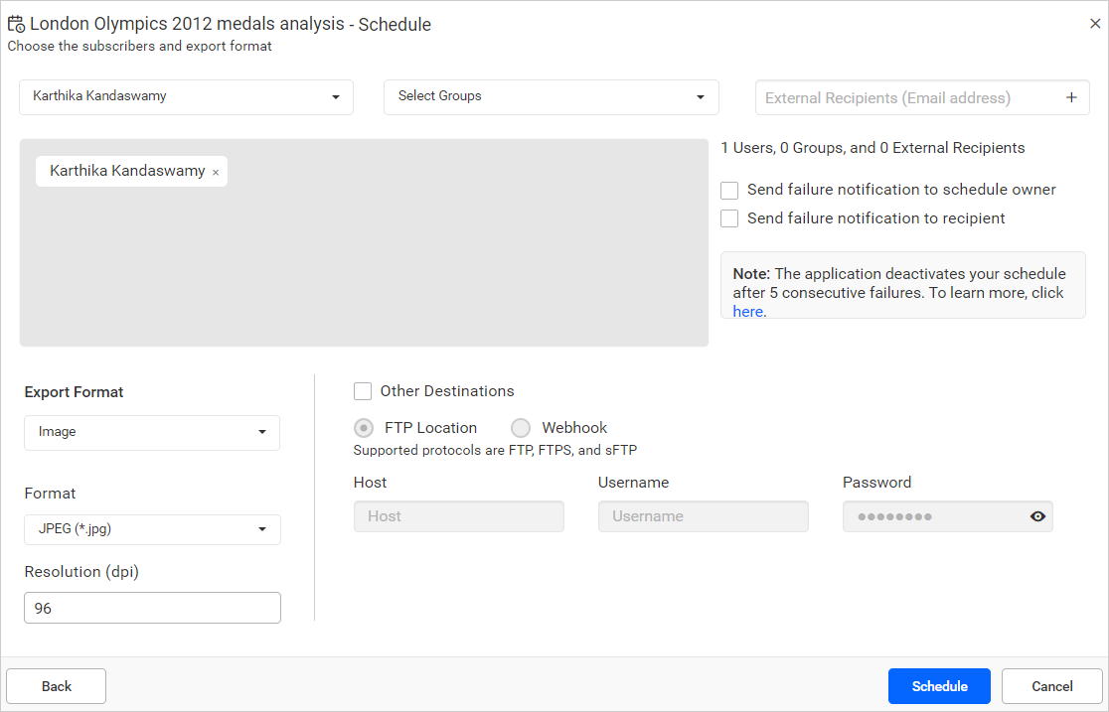Open the 'here' learn more link
The width and height of the screenshot is (1109, 712).
[x=747, y=311]
